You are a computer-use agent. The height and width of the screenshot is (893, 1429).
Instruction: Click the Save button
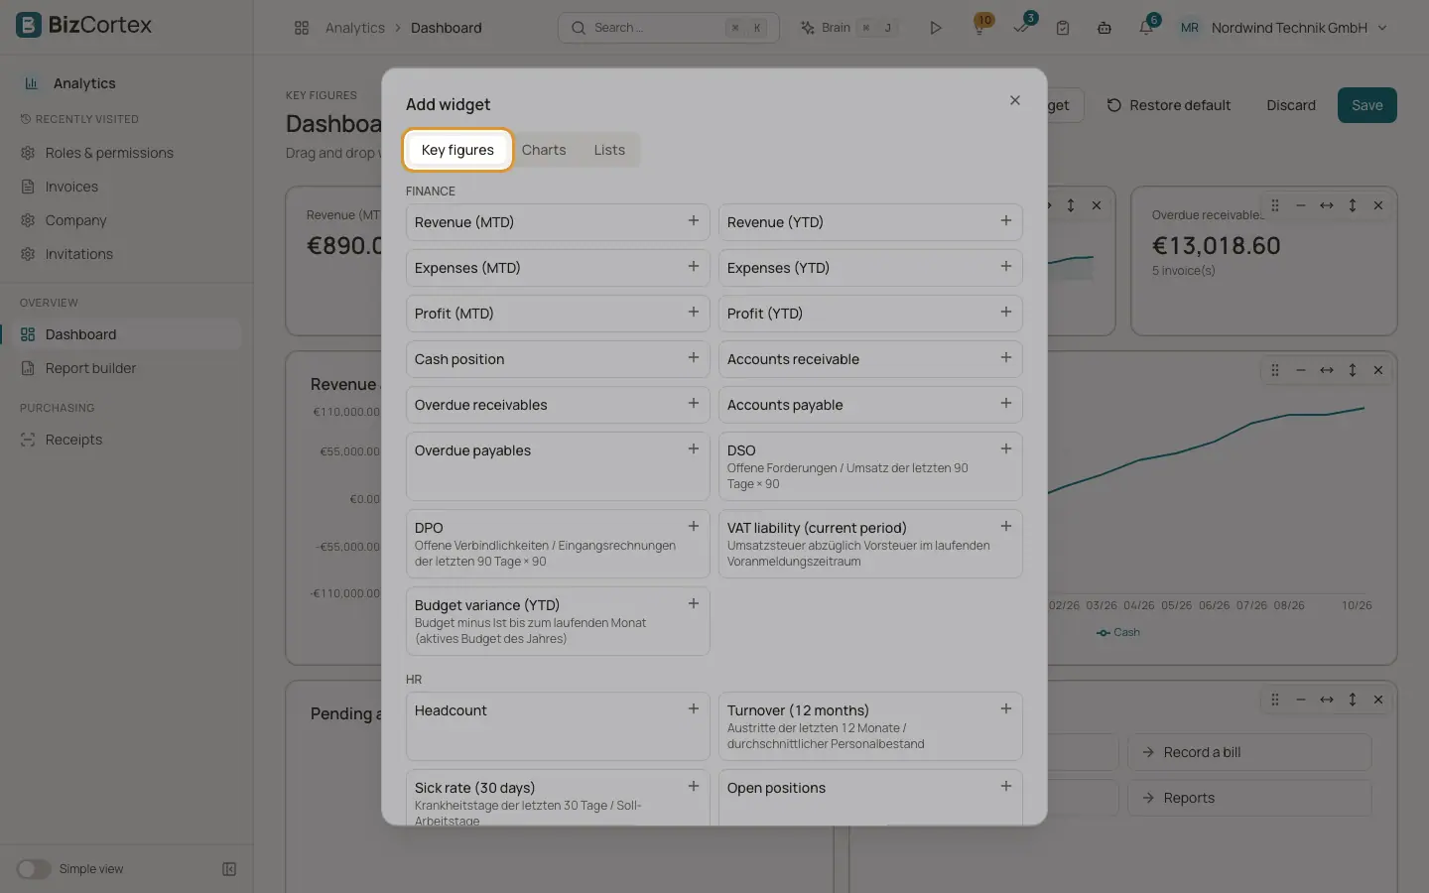(x=1366, y=105)
